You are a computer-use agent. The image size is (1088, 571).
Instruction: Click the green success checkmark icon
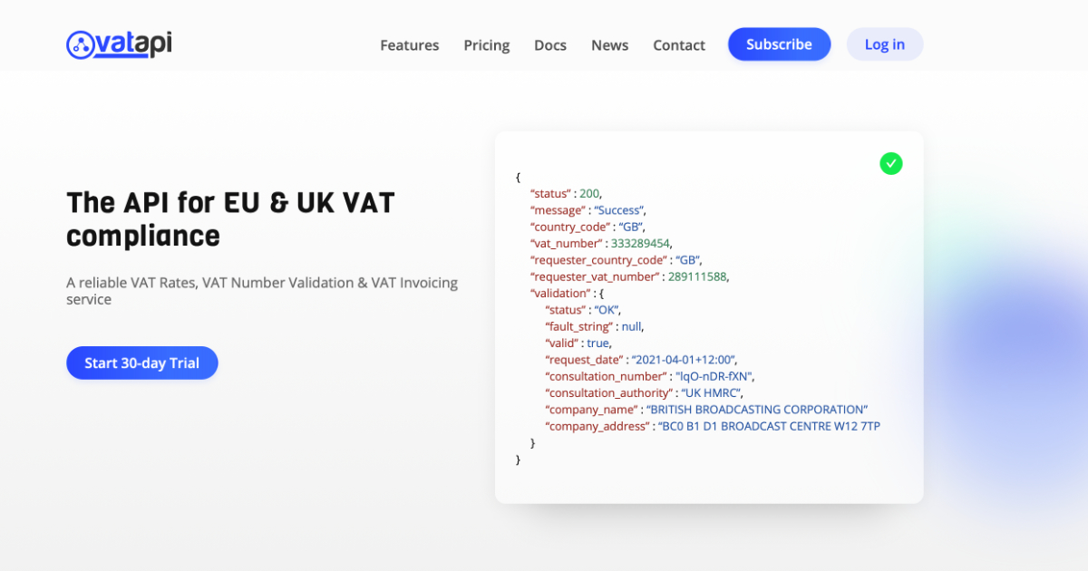click(890, 163)
